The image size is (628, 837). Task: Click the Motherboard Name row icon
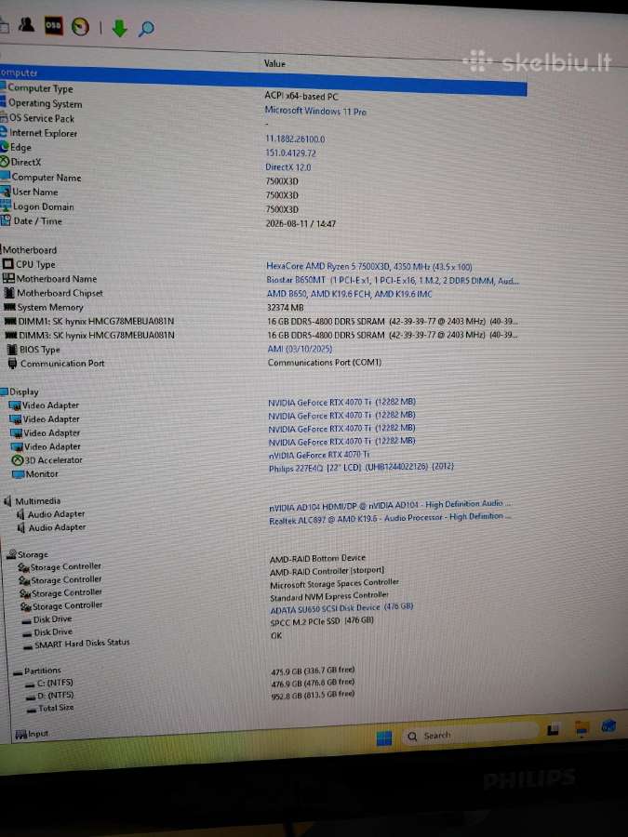pyautogui.click(x=8, y=278)
